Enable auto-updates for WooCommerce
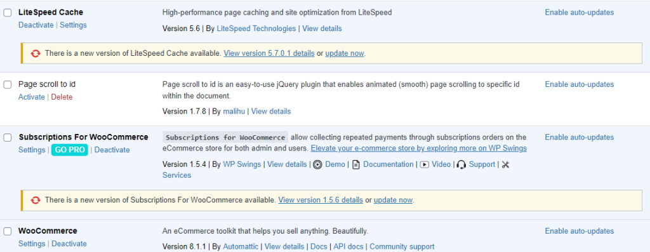The height and width of the screenshot is (252, 650). 579,231
